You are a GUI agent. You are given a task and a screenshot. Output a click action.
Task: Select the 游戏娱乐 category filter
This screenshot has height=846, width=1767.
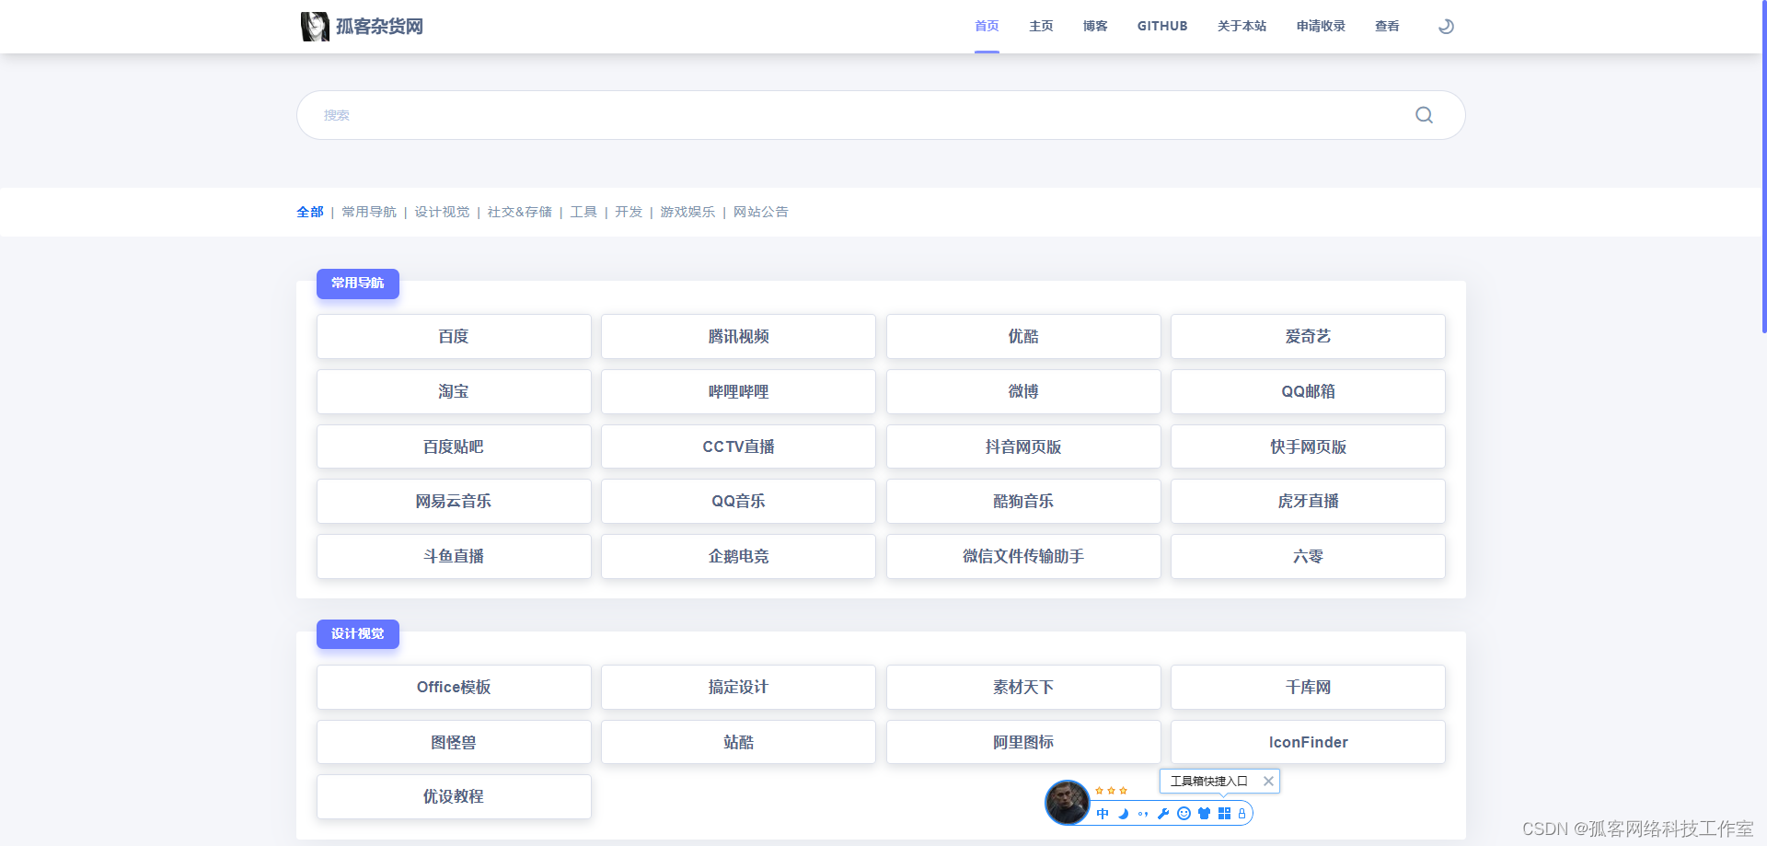(687, 212)
